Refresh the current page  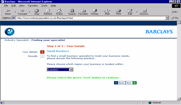[x=48, y=12]
